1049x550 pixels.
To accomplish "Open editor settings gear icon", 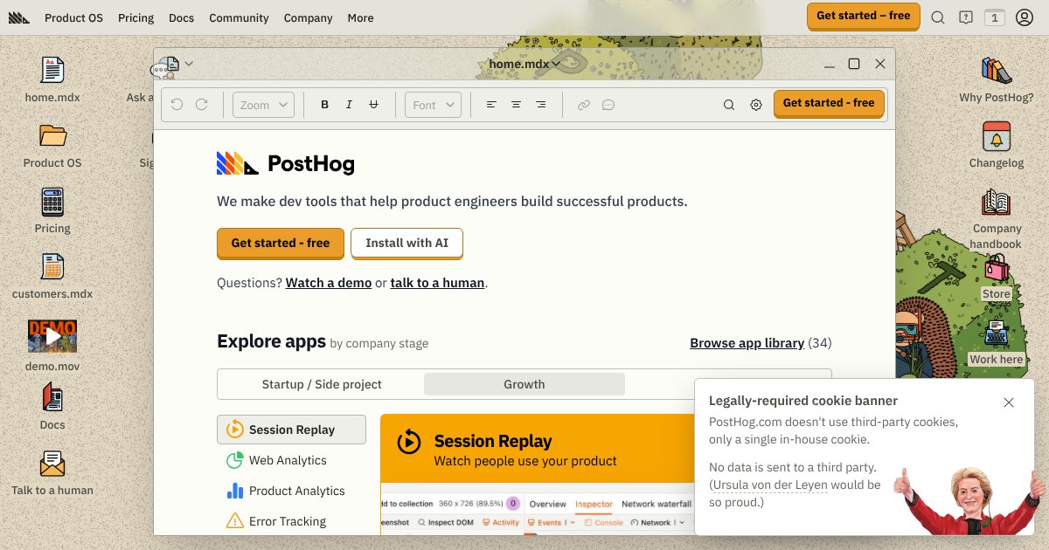I will coord(756,105).
